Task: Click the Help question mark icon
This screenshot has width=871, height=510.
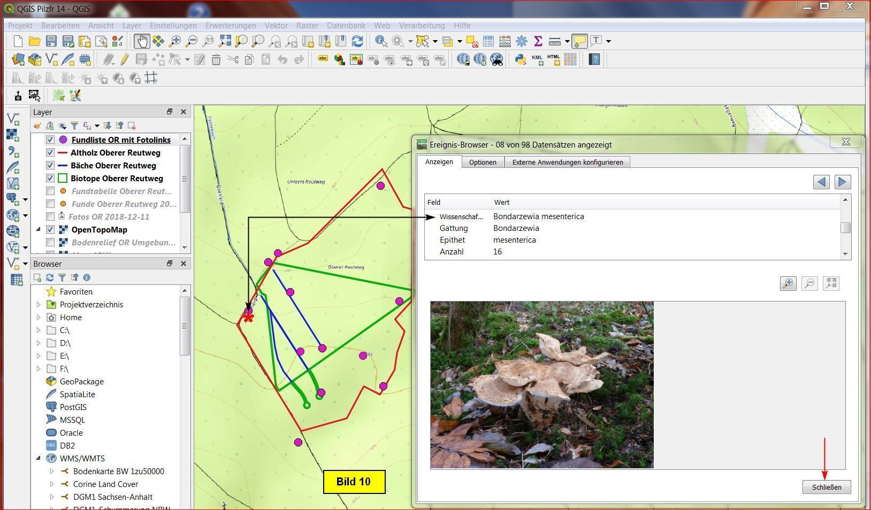Action: (x=594, y=59)
